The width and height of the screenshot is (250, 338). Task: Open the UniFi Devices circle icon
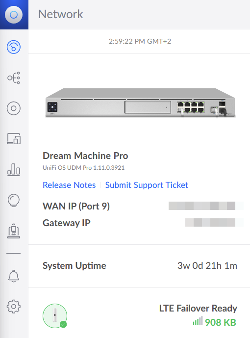click(14, 108)
